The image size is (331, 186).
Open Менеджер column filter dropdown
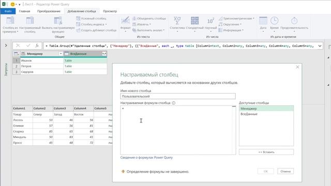click(x=61, y=54)
